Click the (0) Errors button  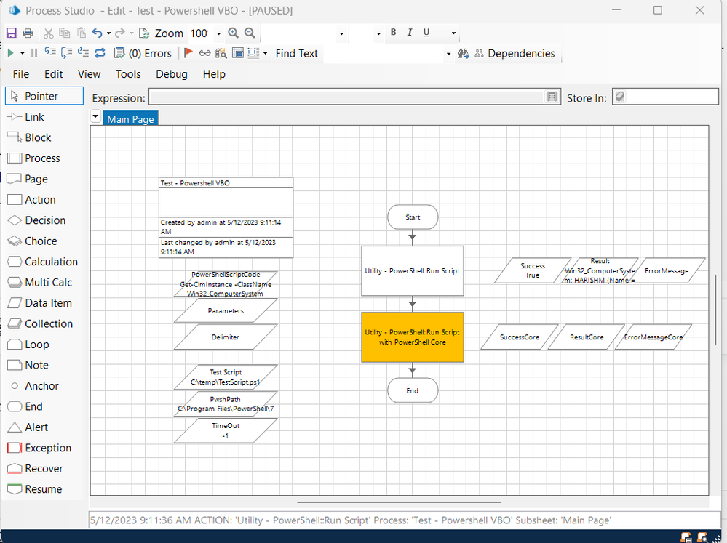tap(143, 53)
